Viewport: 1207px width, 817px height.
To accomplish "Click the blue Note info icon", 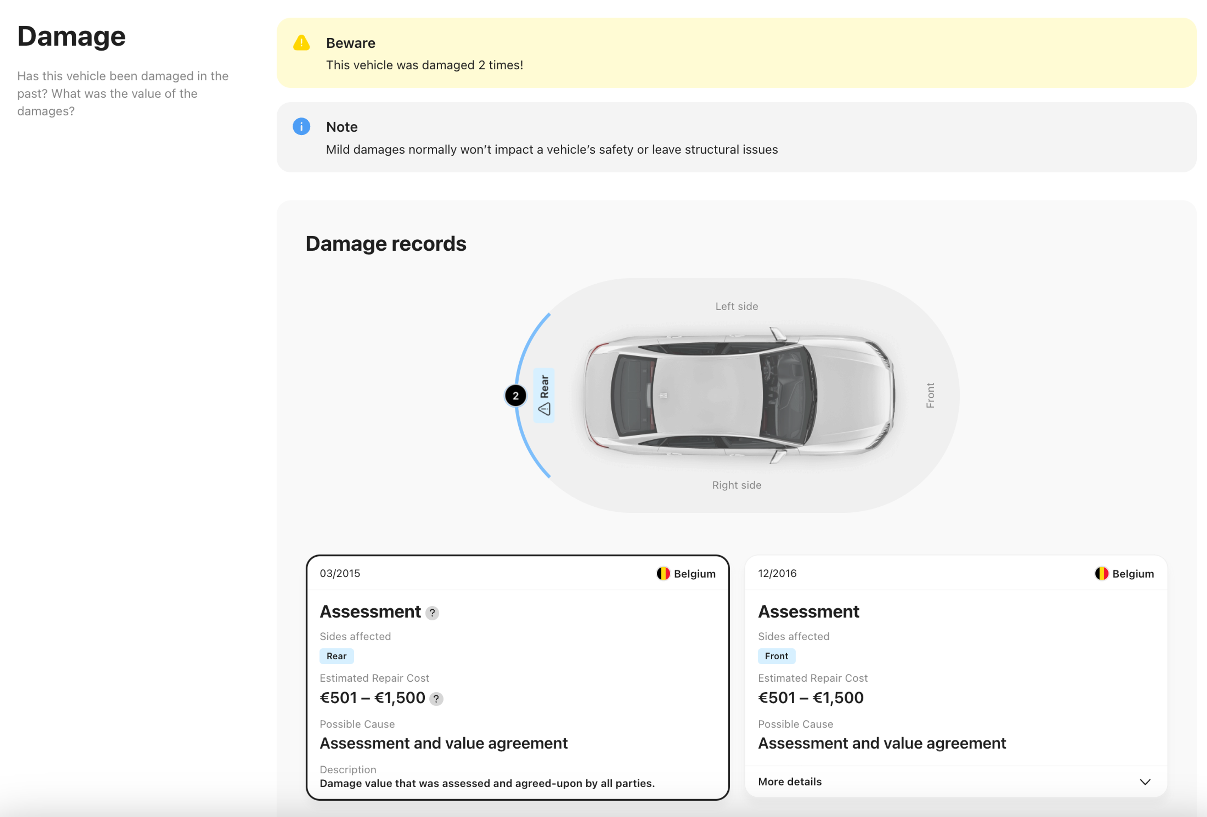I will click(x=301, y=126).
